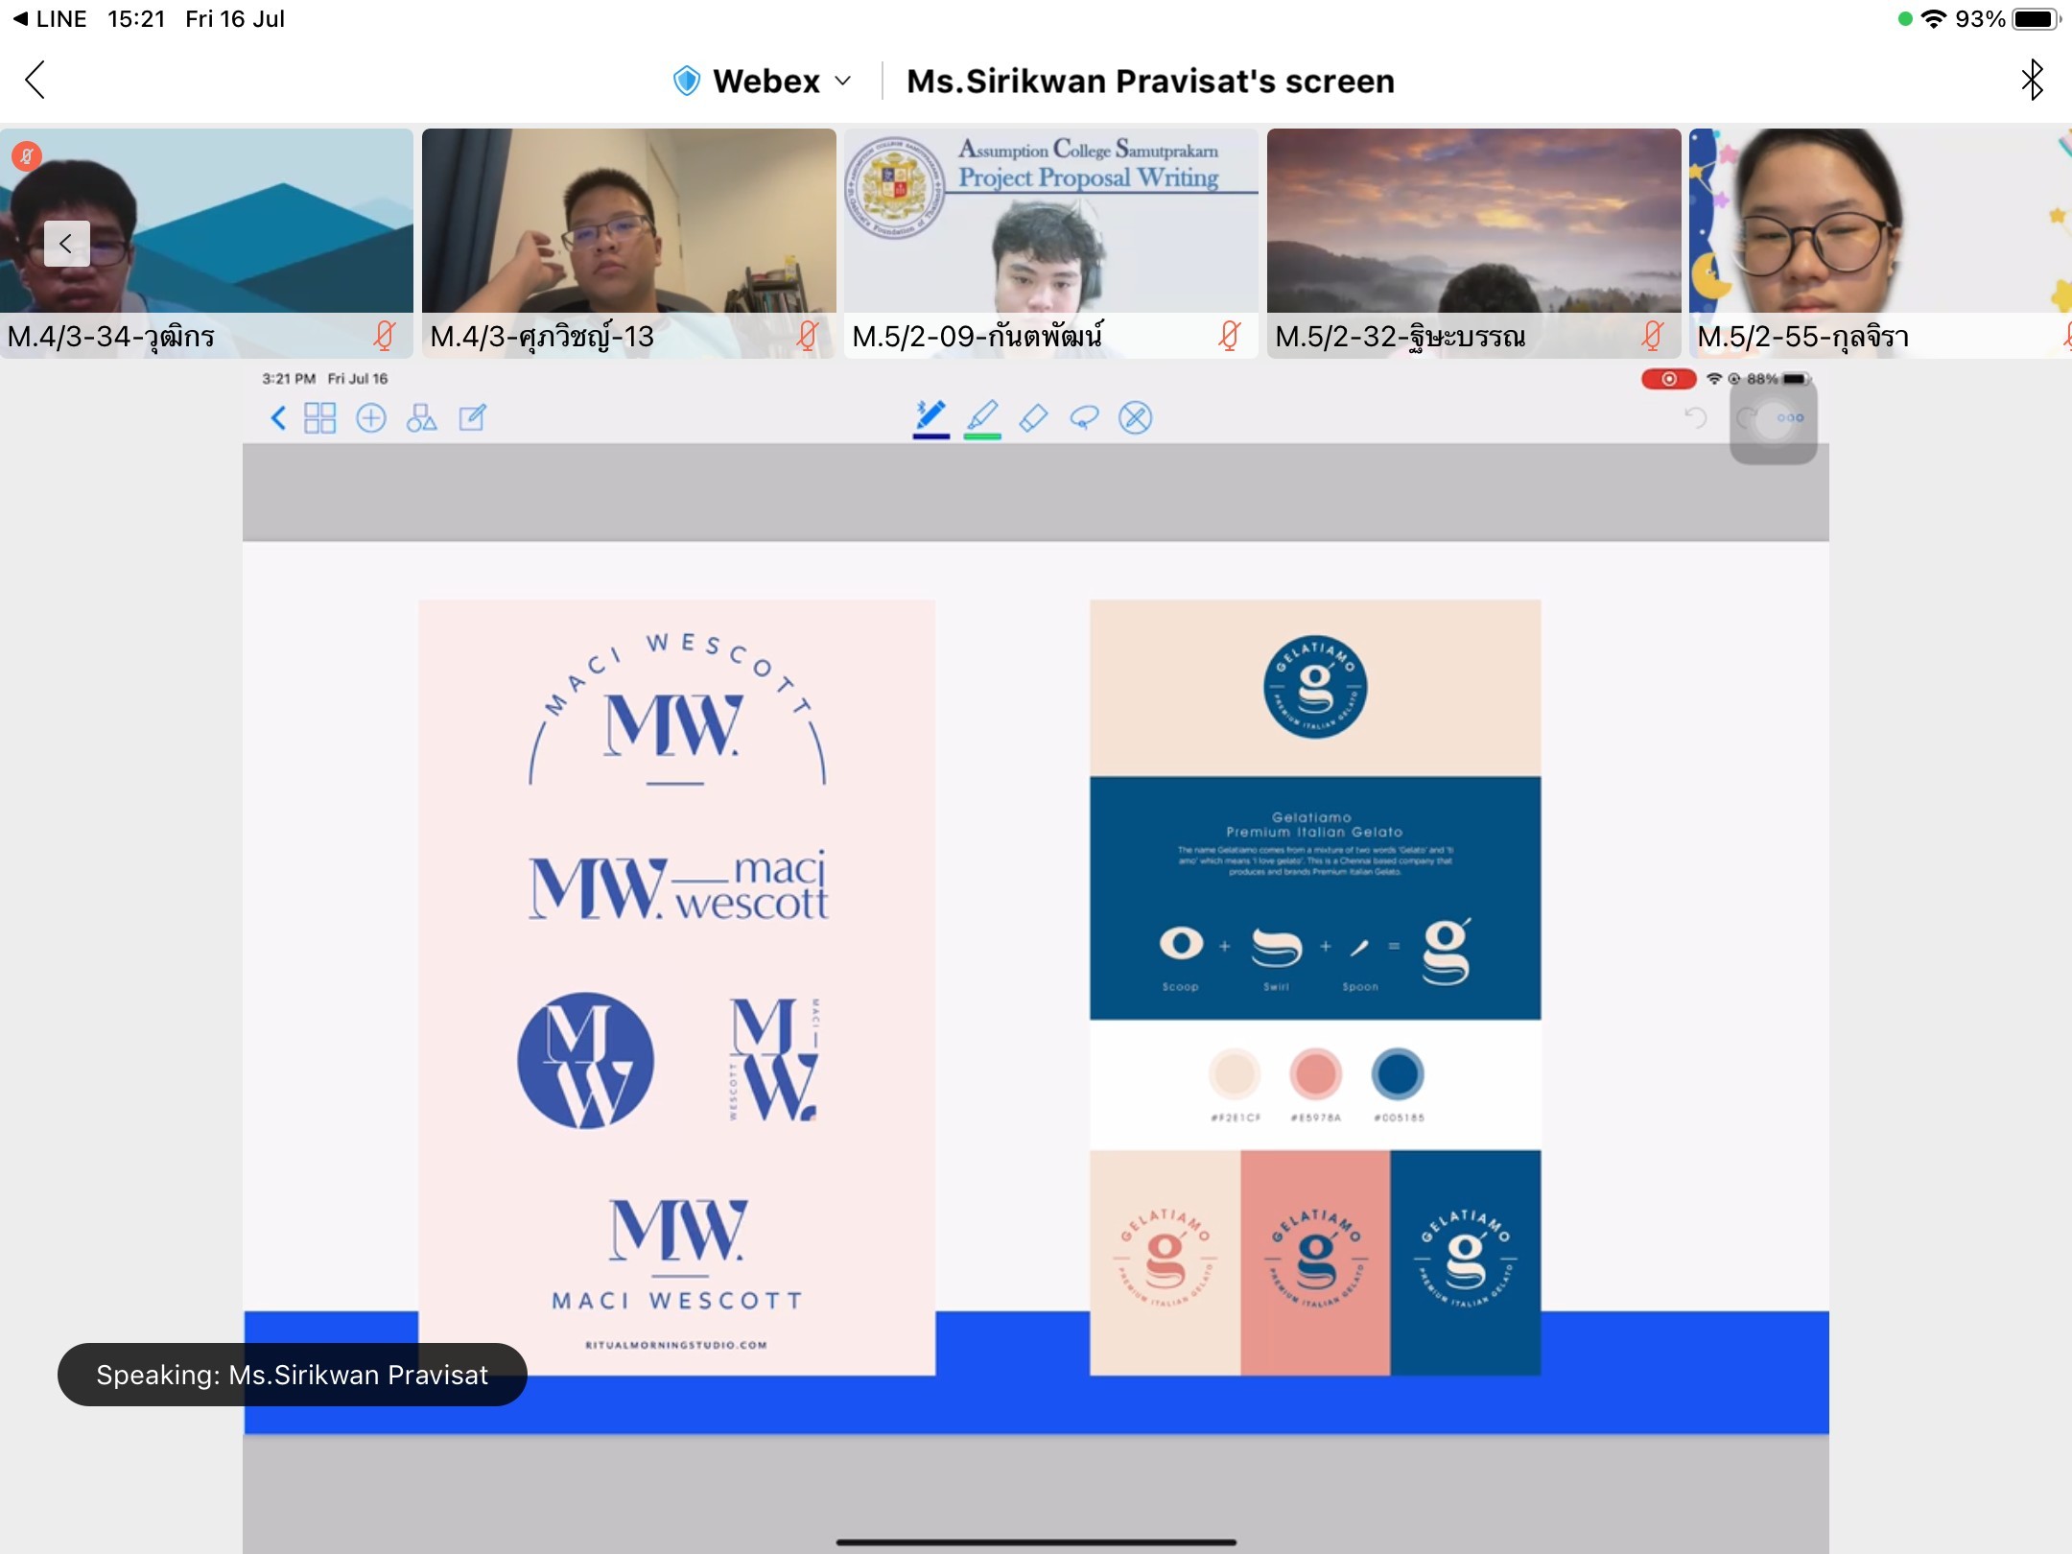Image resolution: width=2072 pixels, height=1554 pixels.
Task: Tap back chevron in shared note app
Action: pos(278,418)
